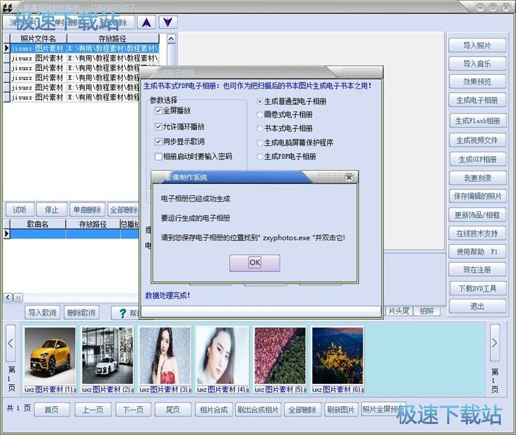Select the white car showroom thumbnail
Viewport: 516px width, 435px height.
click(x=107, y=355)
